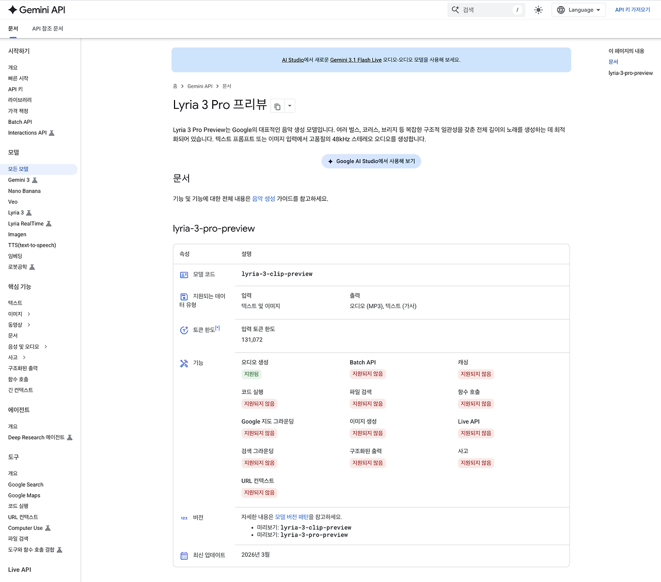Image resolution: width=661 pixels, height=582 pixels.
Task: Switch to the API 참조 문서 tab
Action: click(x=48, y=28)
